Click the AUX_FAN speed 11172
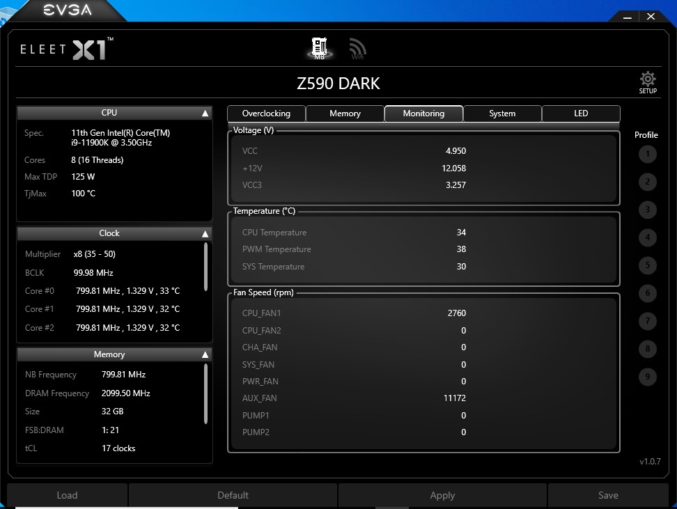Viewport: 677px width, 509px height. [x=455, y=398]
